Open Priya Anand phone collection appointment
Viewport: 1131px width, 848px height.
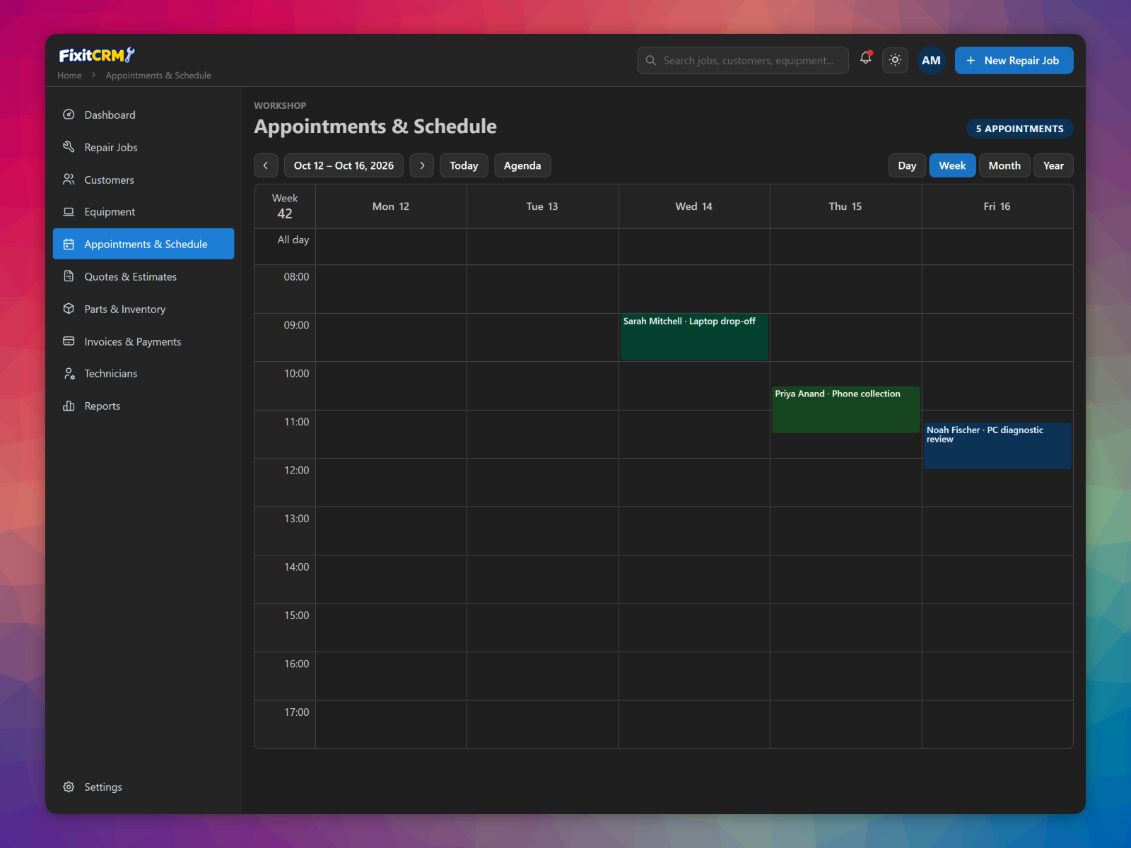click(845, 409)
